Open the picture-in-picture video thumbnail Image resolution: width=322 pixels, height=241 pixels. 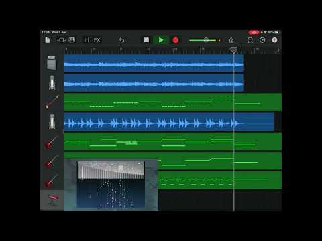point(111,185)
